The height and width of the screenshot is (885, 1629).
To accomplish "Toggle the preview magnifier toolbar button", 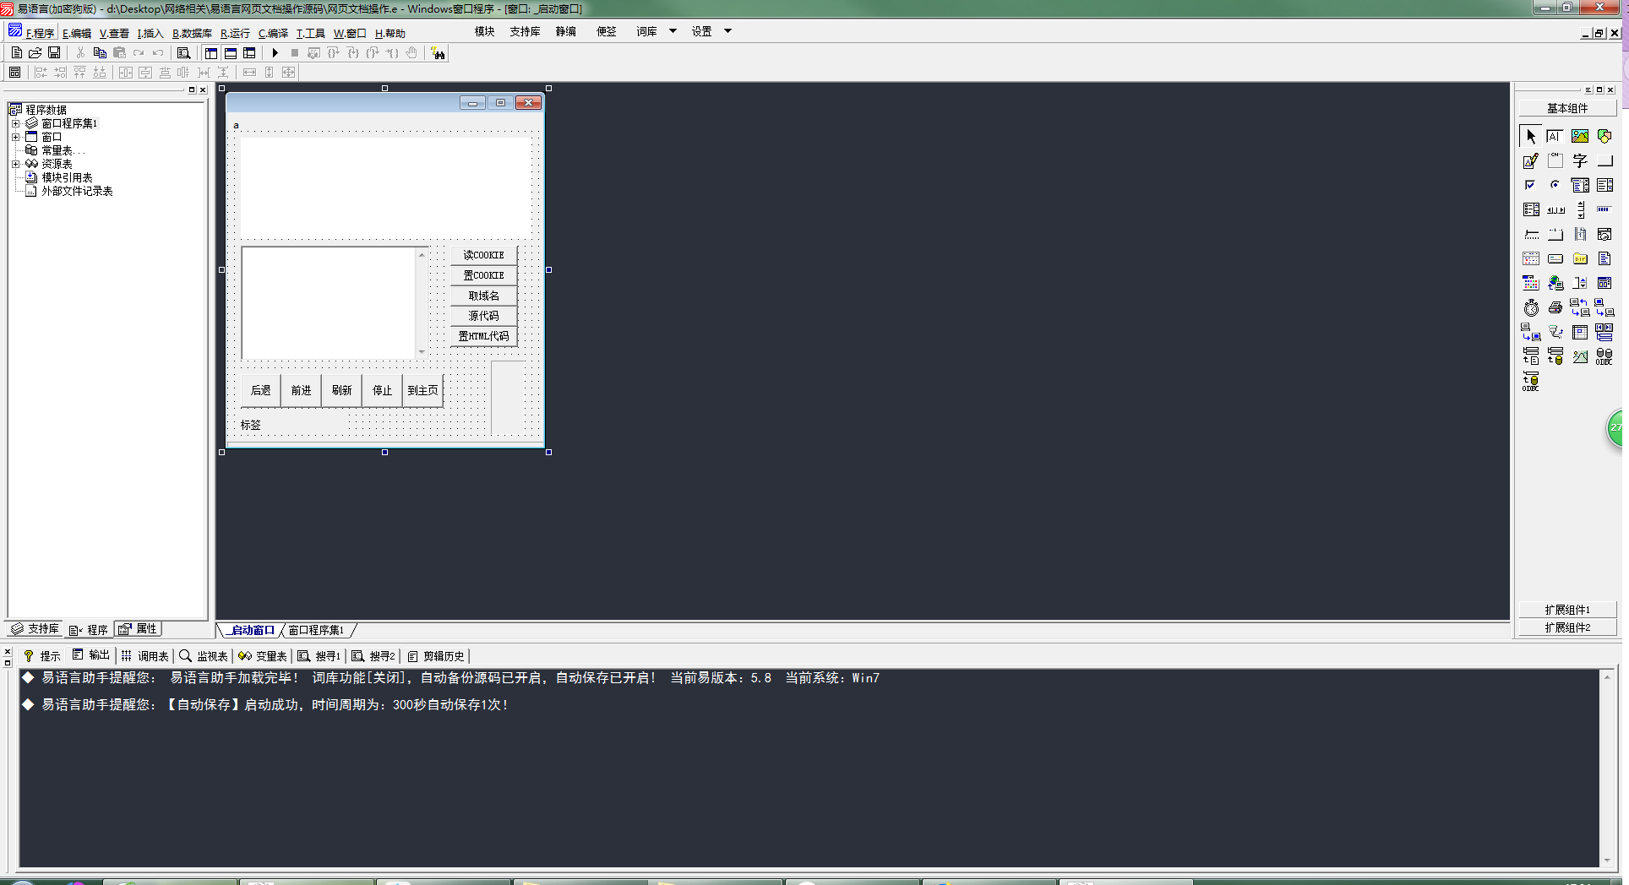I will pyautogui.click(x=183, y=53).
